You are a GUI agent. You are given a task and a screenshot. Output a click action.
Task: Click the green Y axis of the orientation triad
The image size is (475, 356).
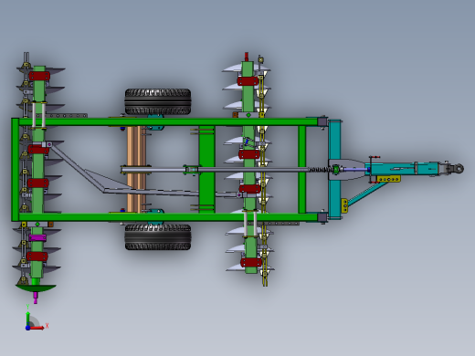(28, 319)
